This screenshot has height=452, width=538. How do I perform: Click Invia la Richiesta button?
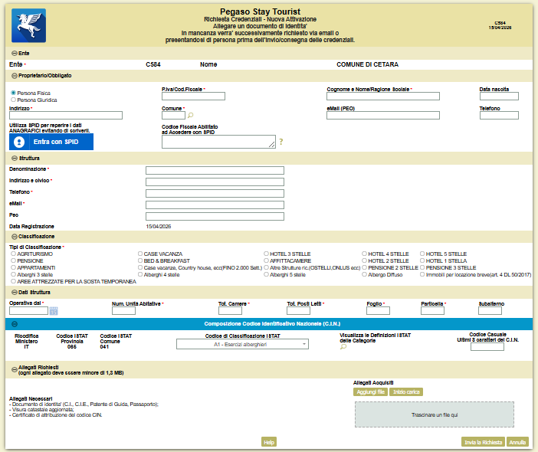(483, 442)
